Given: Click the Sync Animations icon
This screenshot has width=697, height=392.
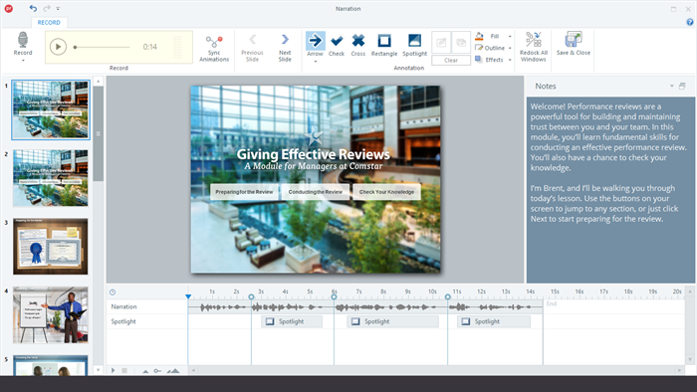Looking at the screenshot, I should [x=214, y=42].
